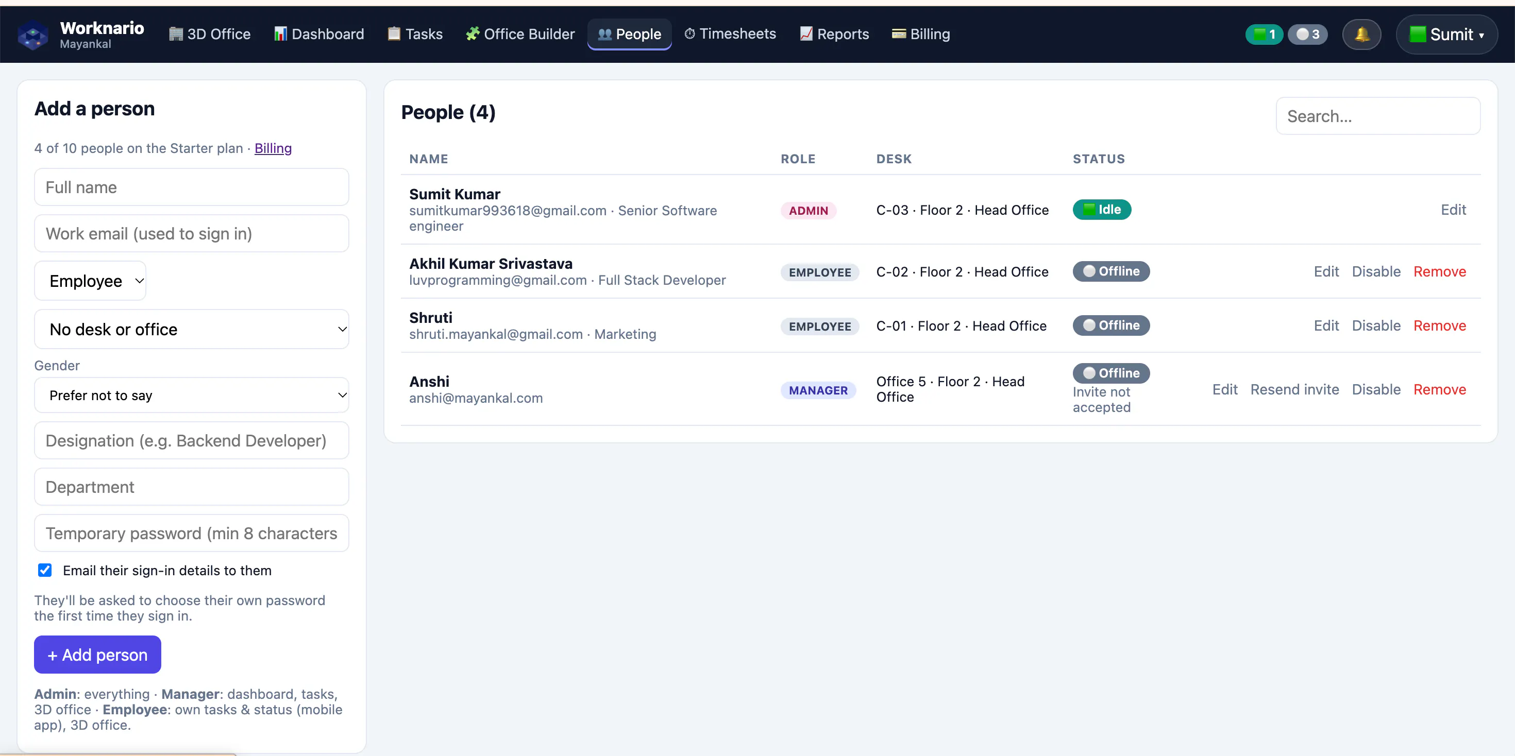Click the people Search box
This screenshot has width=1515, height=756.
coord(1378,116)
